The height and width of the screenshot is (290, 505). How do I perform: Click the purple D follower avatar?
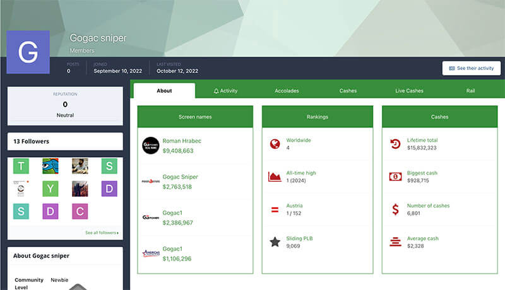coord(109,188)
